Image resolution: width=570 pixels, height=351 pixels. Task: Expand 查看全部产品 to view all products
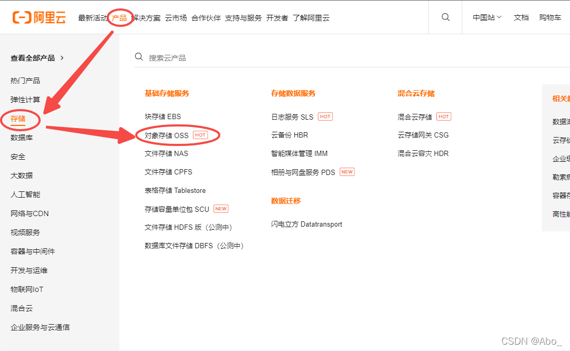point(33,57)
